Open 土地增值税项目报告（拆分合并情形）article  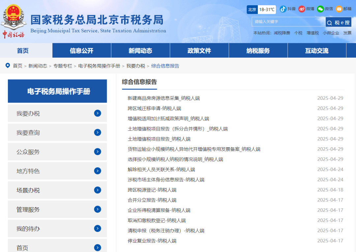pos(178,129)
